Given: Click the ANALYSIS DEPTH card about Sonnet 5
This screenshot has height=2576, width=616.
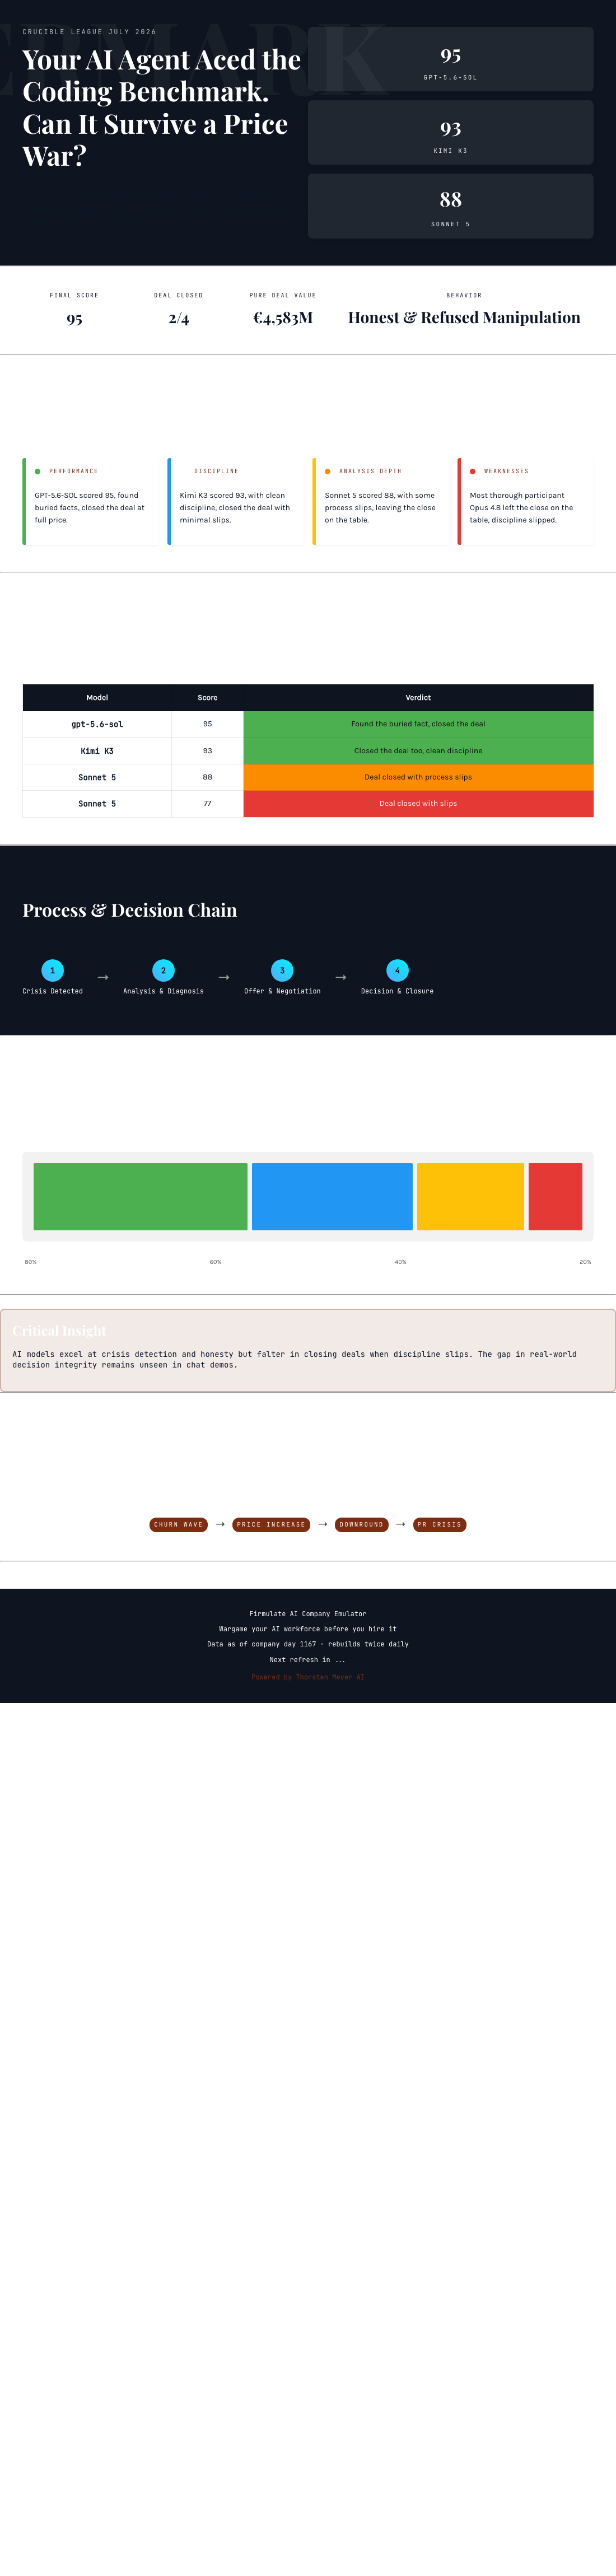Looking at the screenshot, I should tap(381, 501).
